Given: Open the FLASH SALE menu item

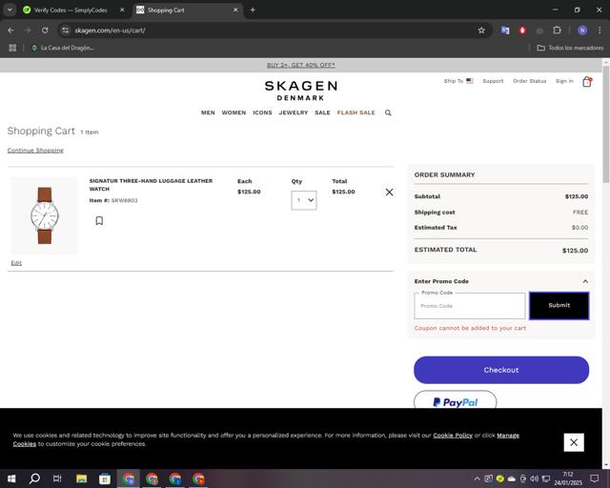Looking at the screenshot, I should click(x=356, y=112).
